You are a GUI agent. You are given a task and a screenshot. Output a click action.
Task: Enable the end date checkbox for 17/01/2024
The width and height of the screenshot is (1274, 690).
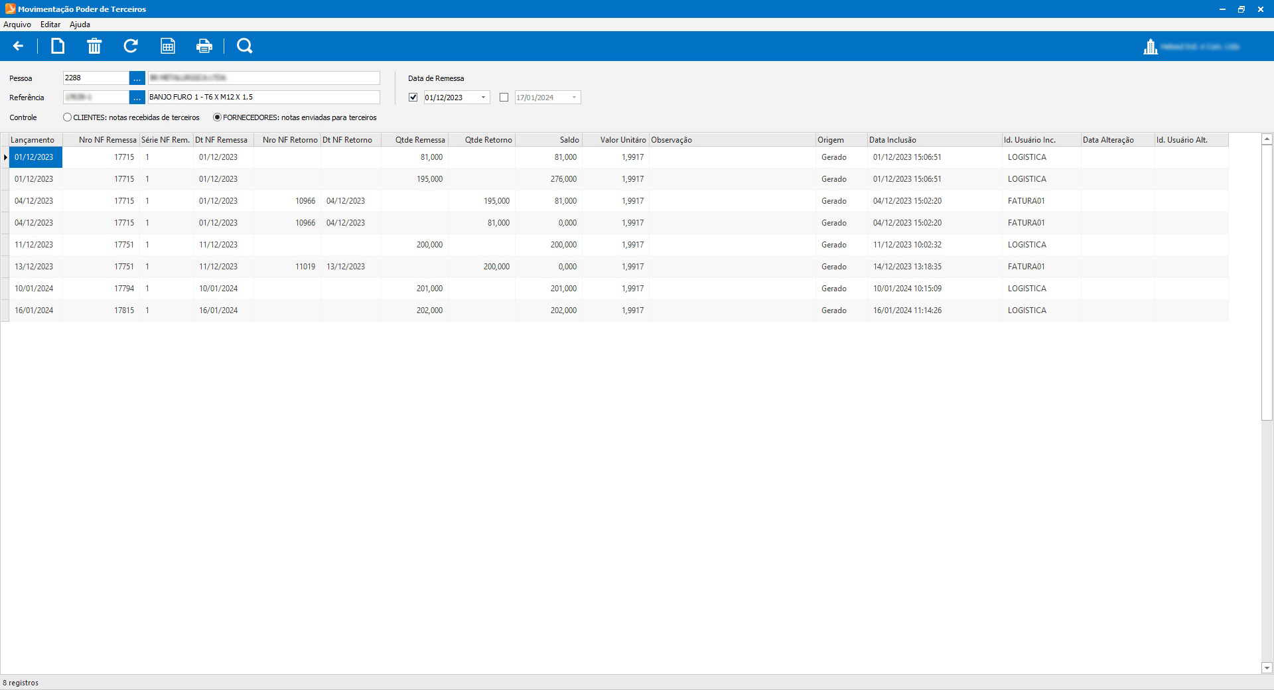pyautogui.click(x=504, y=98)
